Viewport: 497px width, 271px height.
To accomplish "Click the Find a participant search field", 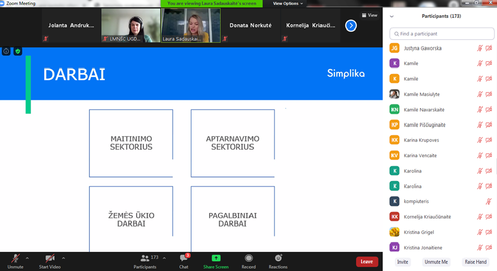I will [442, 34].
